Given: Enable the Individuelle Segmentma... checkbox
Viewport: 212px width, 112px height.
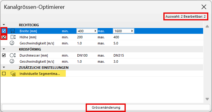Looking at the screenshot, I should point(4,74).
